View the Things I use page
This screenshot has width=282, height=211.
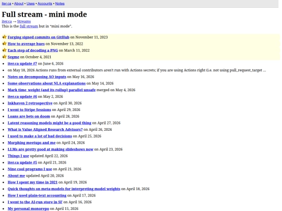tap(18, 156)
